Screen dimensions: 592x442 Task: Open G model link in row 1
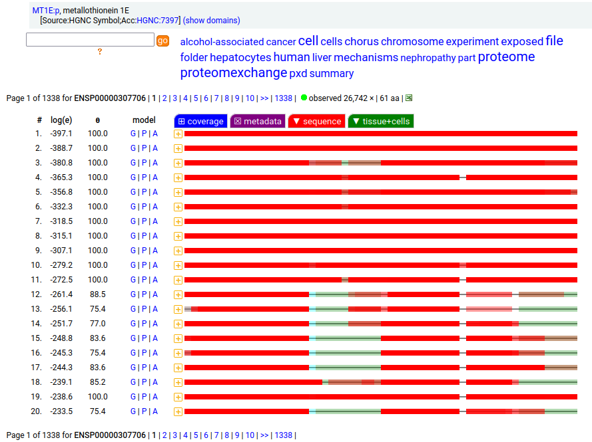coord(133,134)
